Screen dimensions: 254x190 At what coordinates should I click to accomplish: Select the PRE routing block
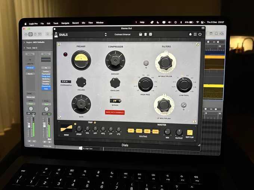pyautogui.click(x=147, y=131)
